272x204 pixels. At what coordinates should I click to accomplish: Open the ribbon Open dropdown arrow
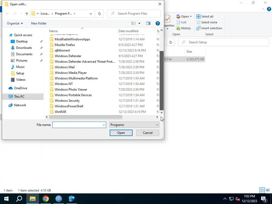coord(191,16)
